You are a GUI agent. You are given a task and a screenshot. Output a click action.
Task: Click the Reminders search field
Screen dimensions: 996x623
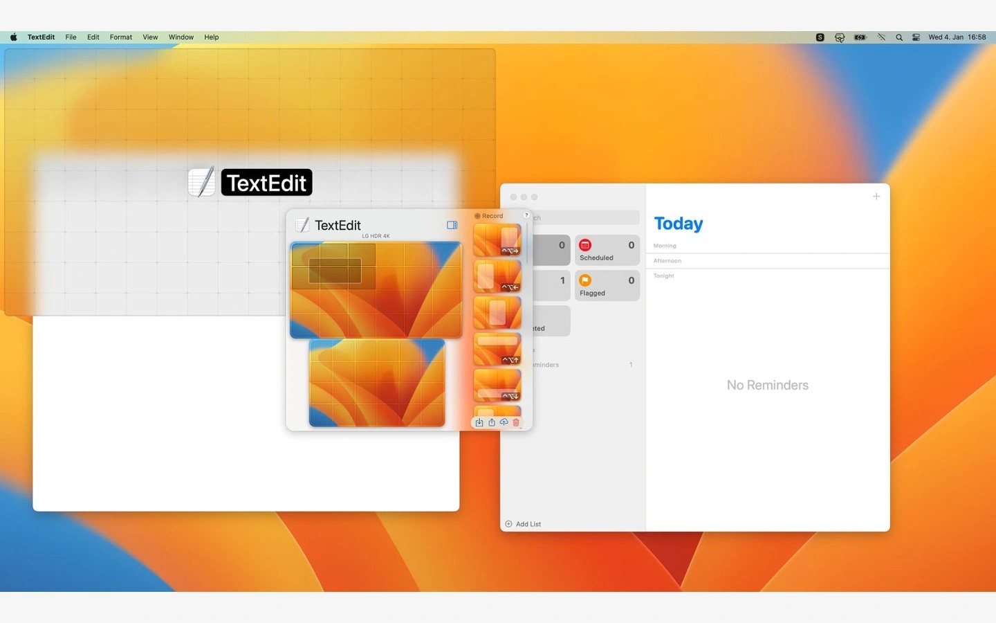pos(587,217)
